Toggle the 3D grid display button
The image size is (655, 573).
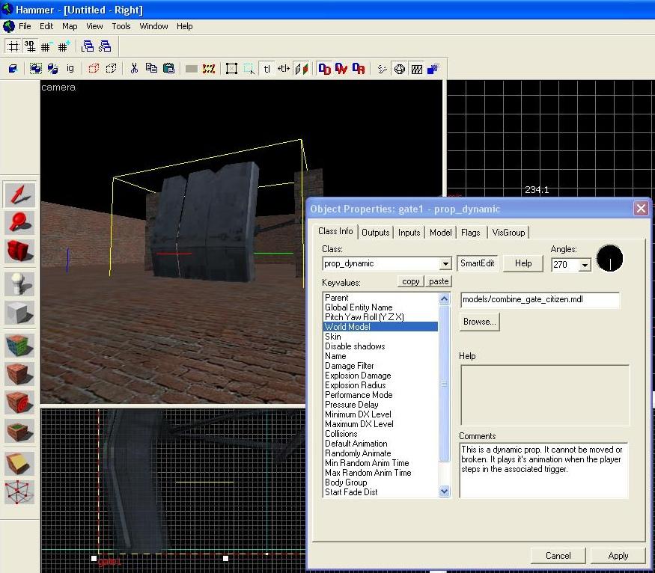click(30, 46)
